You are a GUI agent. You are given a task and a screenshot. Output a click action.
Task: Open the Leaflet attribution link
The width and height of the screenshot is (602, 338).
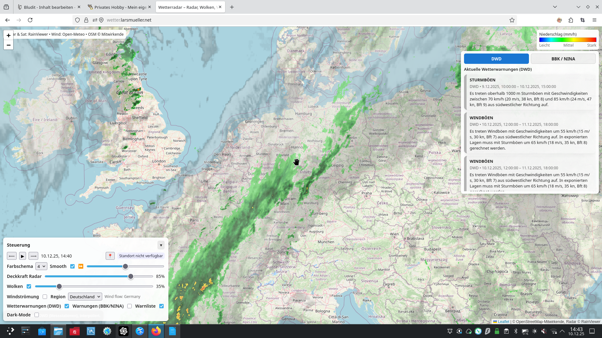(503, 321)
